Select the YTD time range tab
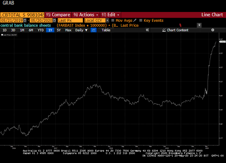 click(41, 30)
